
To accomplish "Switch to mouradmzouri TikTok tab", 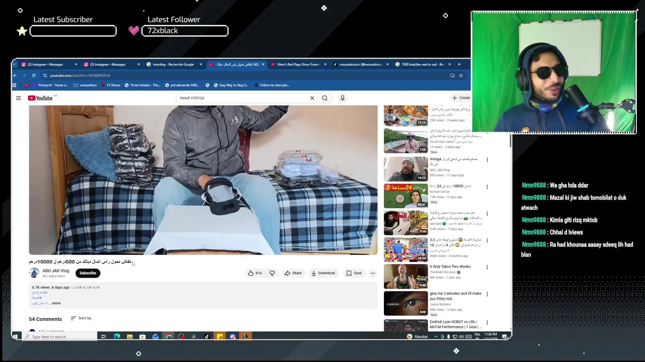I will coord(360,64).
